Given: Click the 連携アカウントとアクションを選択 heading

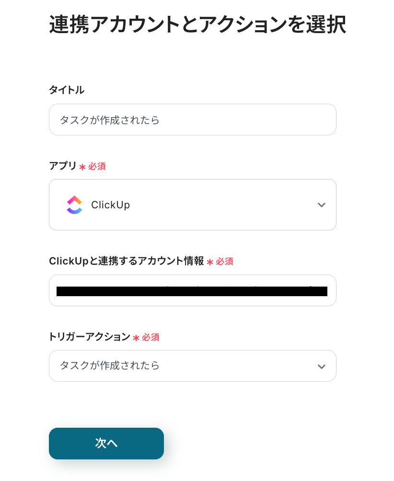Looking at the screenshot, I should pyautogui.click(x=197, y=24).
